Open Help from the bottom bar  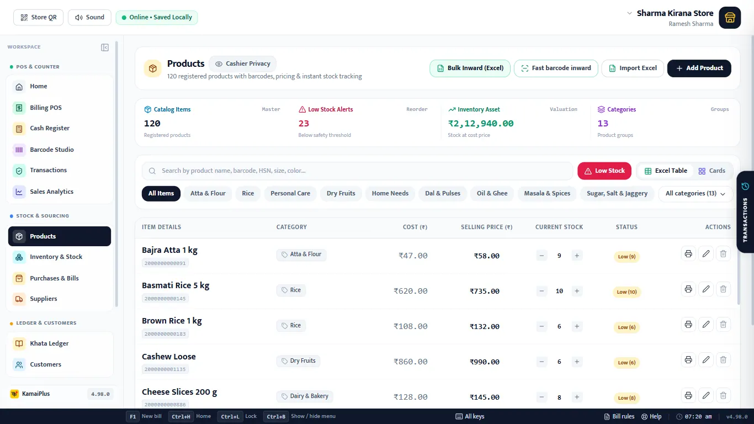click(x=651, y=416)
